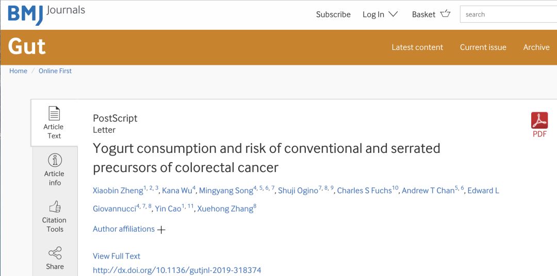This screenshot has height=276, width=557.
Task: Open the article DOI link
Action: 177,270
